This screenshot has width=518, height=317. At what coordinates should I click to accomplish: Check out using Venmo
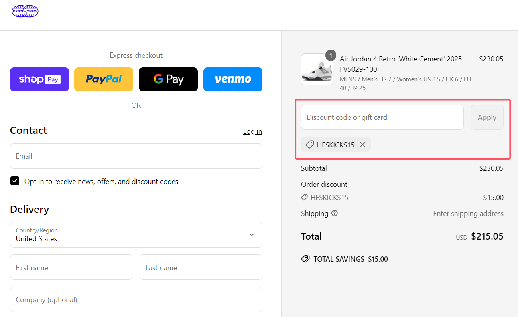233,79
